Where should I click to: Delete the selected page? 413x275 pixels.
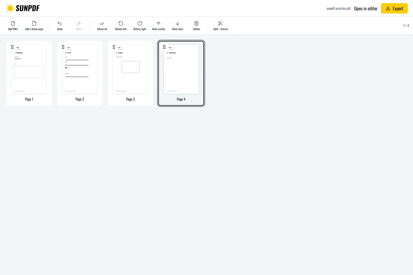point(196,25)
